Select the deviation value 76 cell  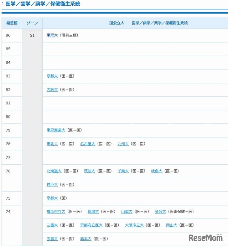[x=12, y=178]
